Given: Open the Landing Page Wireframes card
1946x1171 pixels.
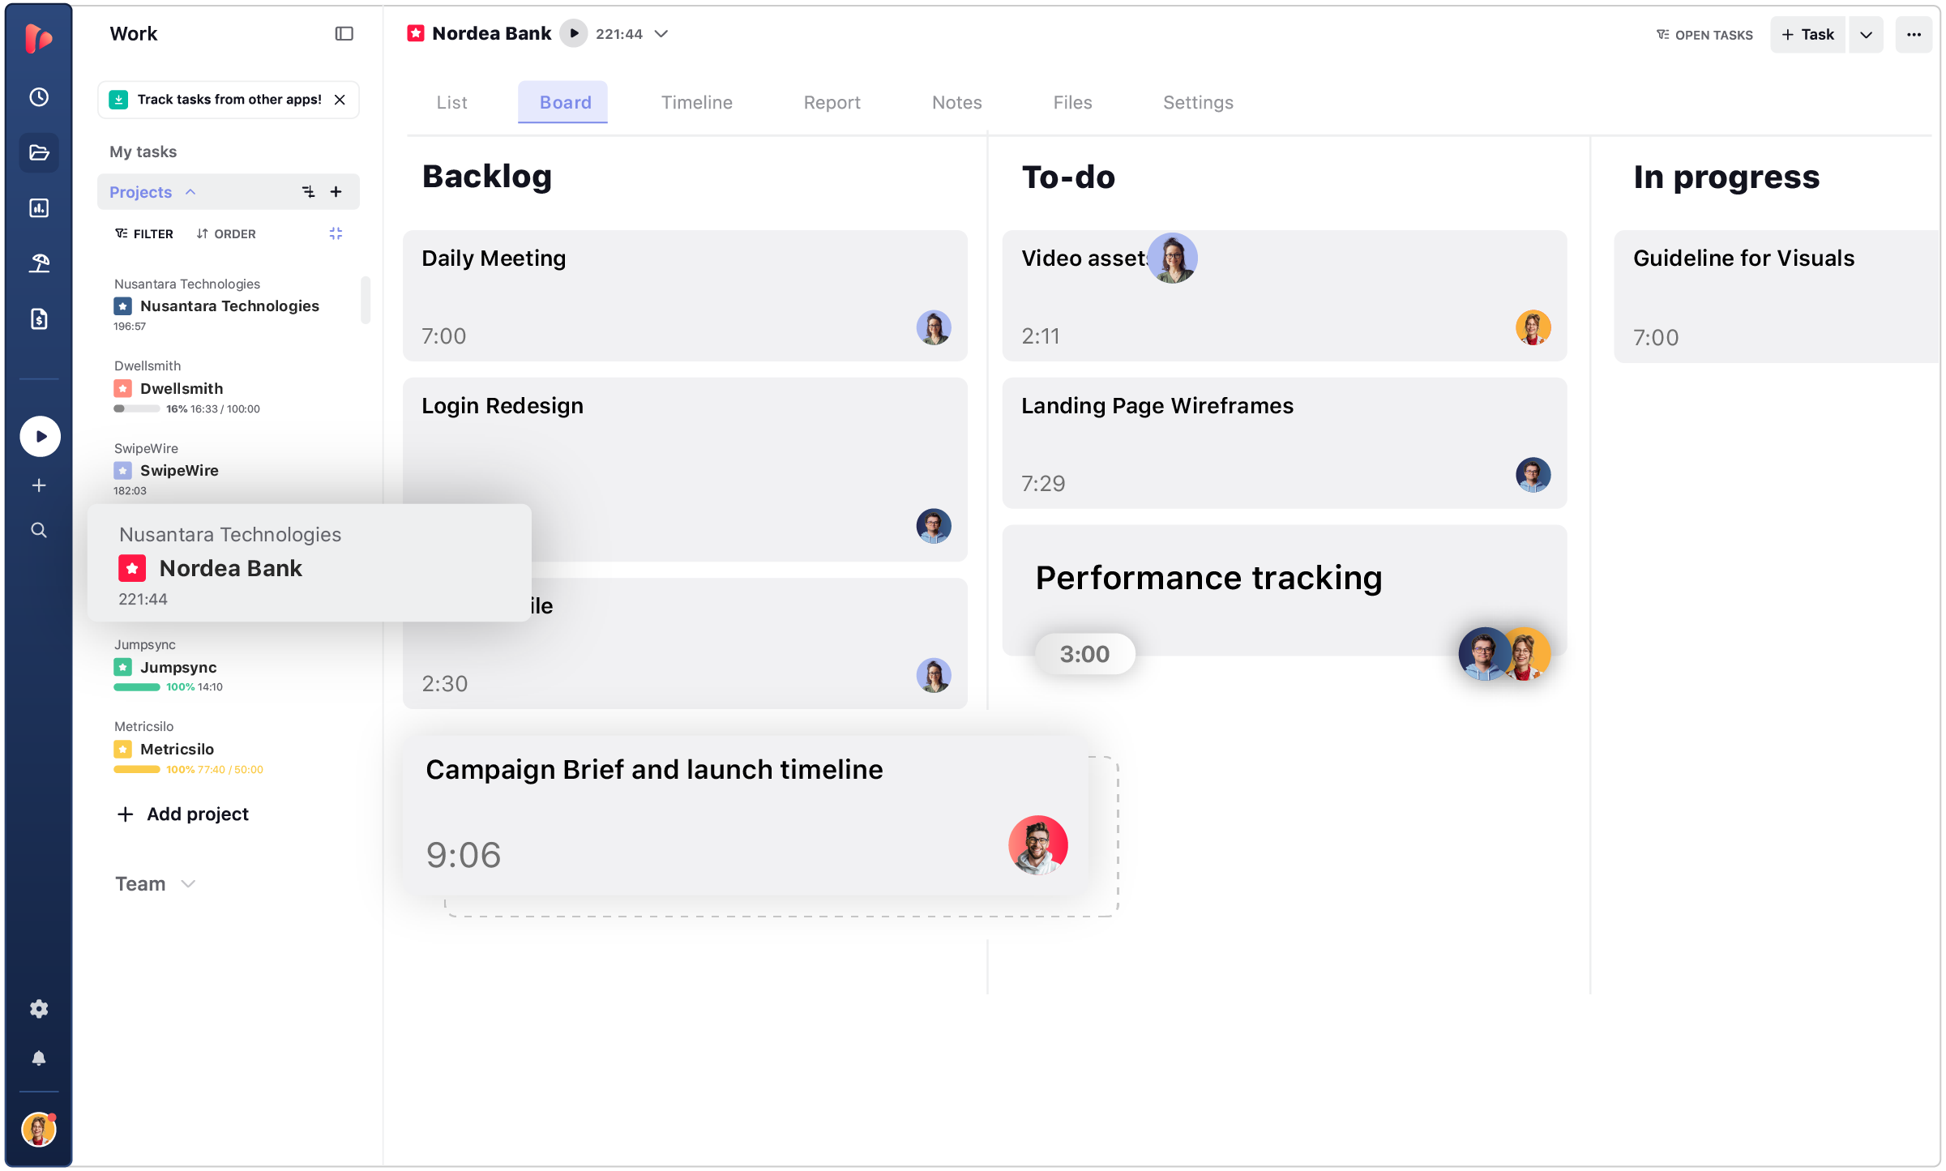Looking at the screenshot, I should (1284, 442).
